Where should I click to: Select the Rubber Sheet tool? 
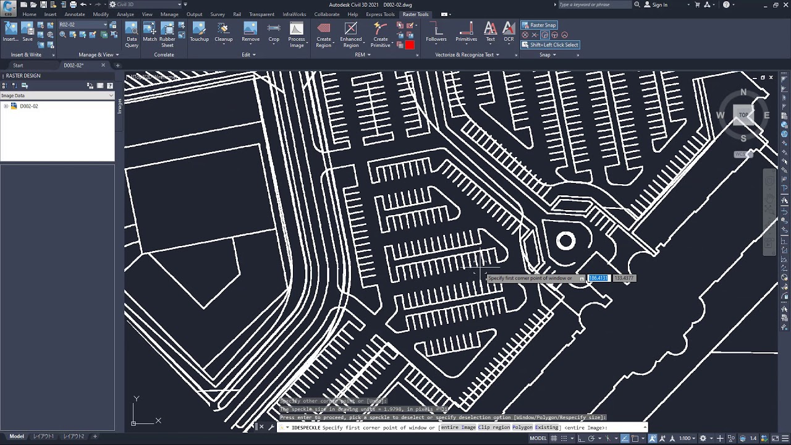[x=167, y=35]
